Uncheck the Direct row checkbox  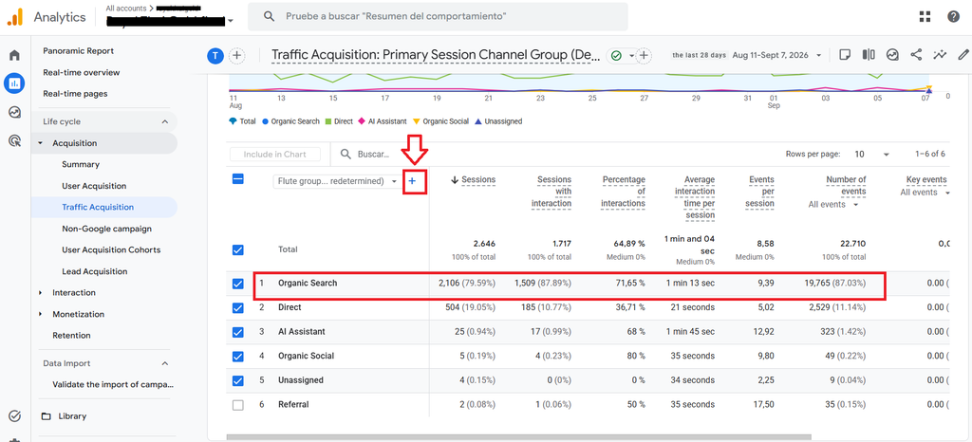237,307
